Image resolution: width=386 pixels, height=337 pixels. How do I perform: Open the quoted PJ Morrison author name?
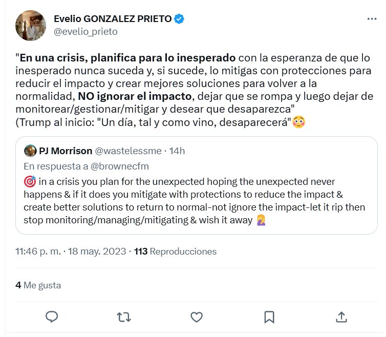[66, 151]
